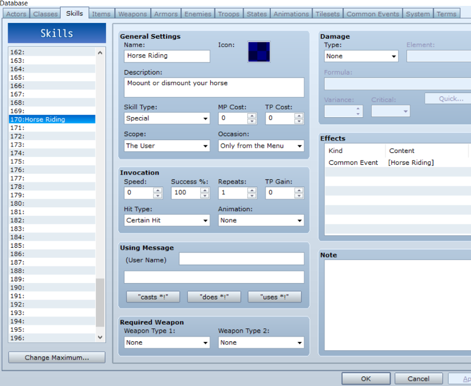Open the Items tab

(101, 14)
